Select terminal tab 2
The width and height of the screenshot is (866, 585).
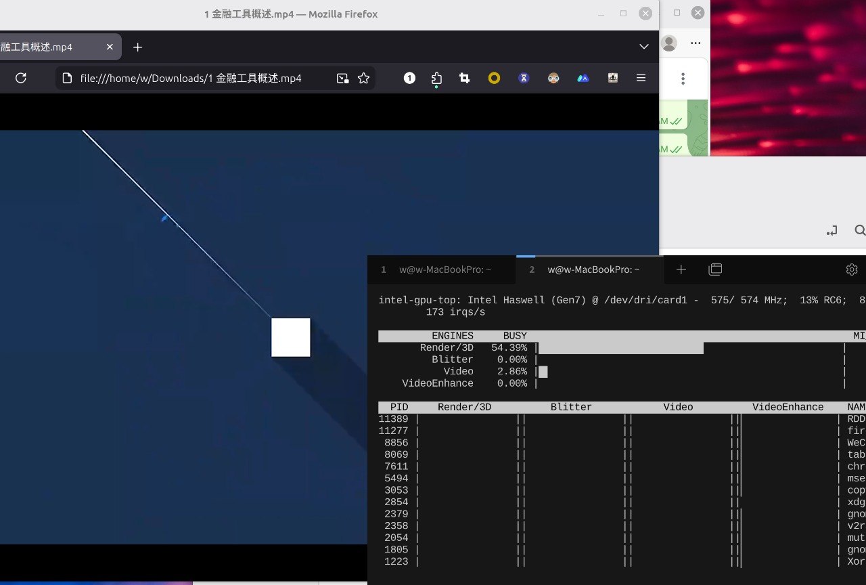click(589, 269)
